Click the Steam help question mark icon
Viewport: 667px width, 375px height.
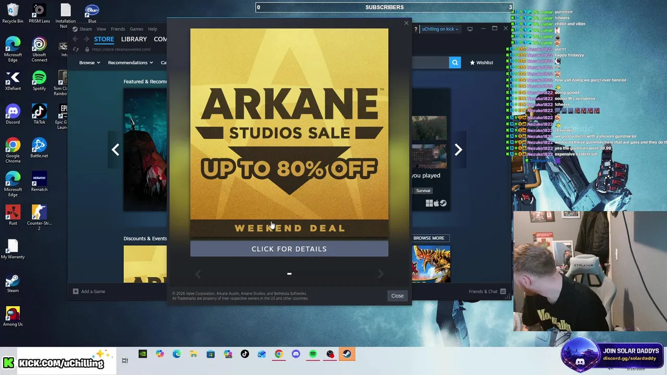[x=415, y=29]
